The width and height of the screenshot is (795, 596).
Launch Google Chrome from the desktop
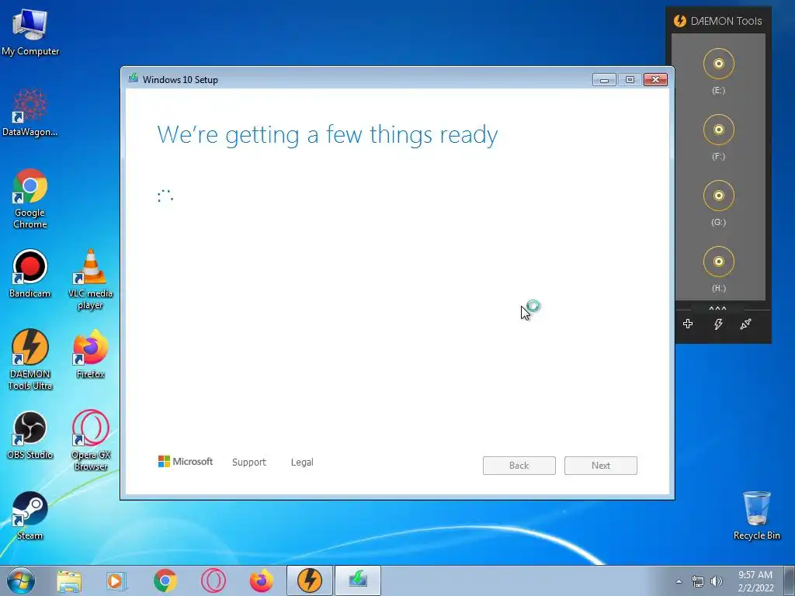click(x=30, y=199)
